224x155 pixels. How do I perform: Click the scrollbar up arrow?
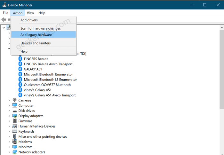pos(221,27)
